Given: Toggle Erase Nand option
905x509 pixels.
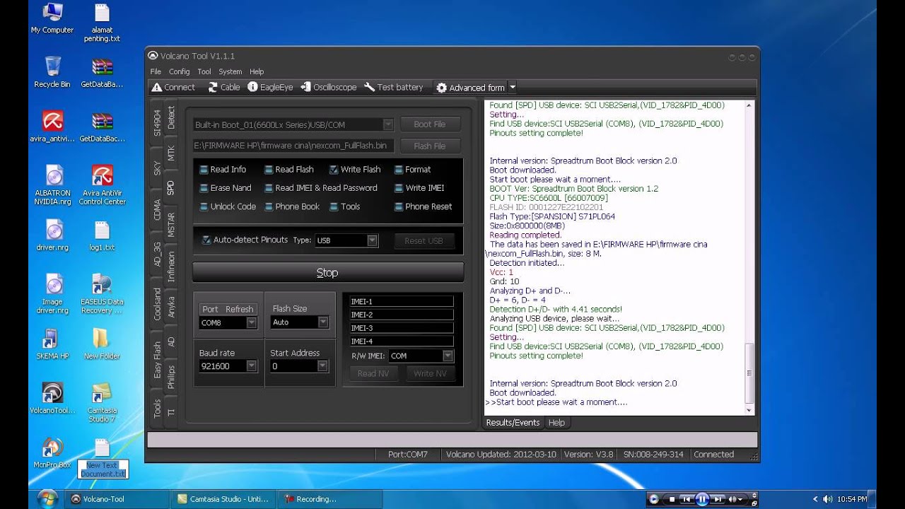Looking at the screenshot, I should 225,188.
